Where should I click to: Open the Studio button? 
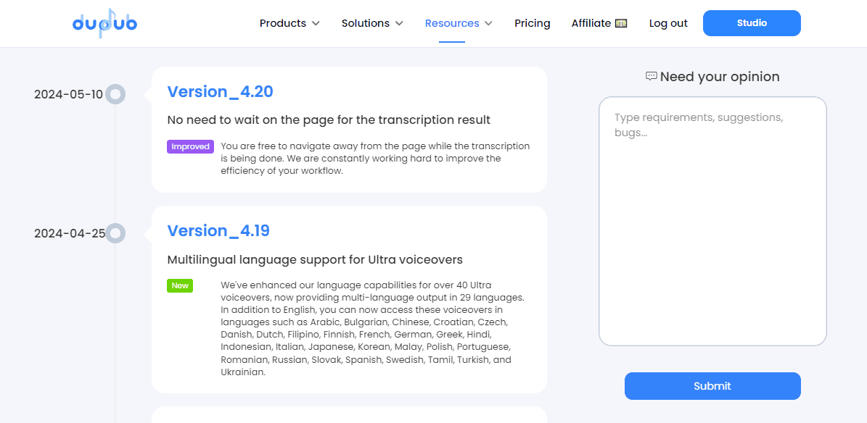[752, 23]
